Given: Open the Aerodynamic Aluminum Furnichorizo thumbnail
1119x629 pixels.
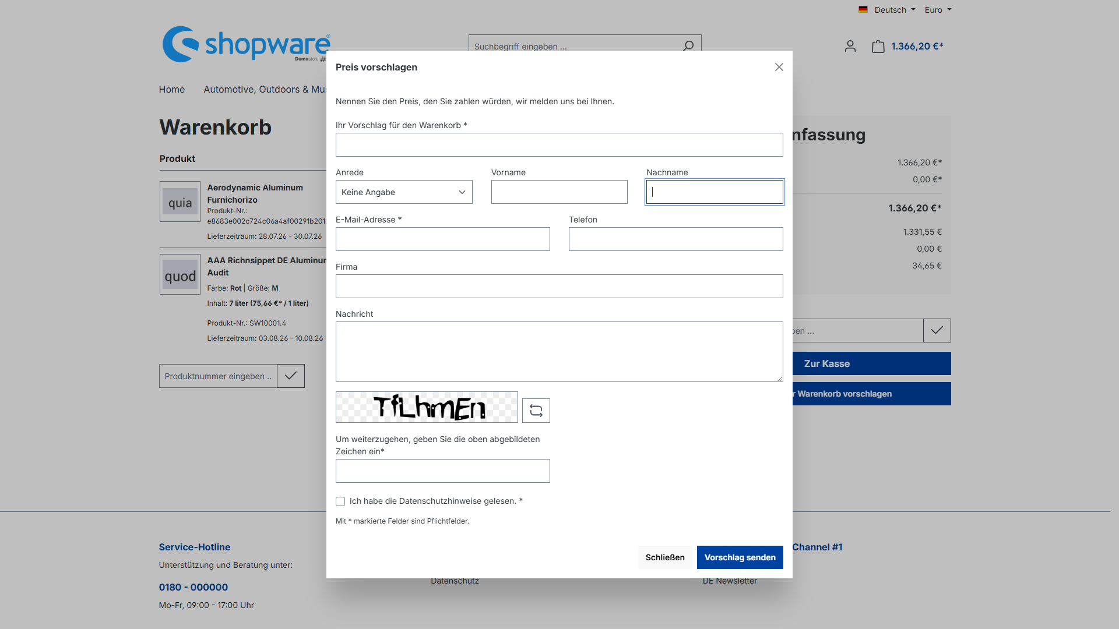Looking at the screenshot, I should (180, 202).
